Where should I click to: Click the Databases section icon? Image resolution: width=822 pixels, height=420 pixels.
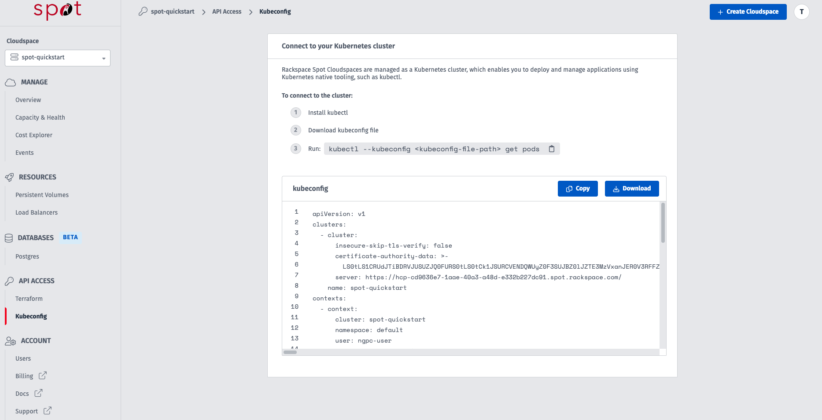pos(9,238)
